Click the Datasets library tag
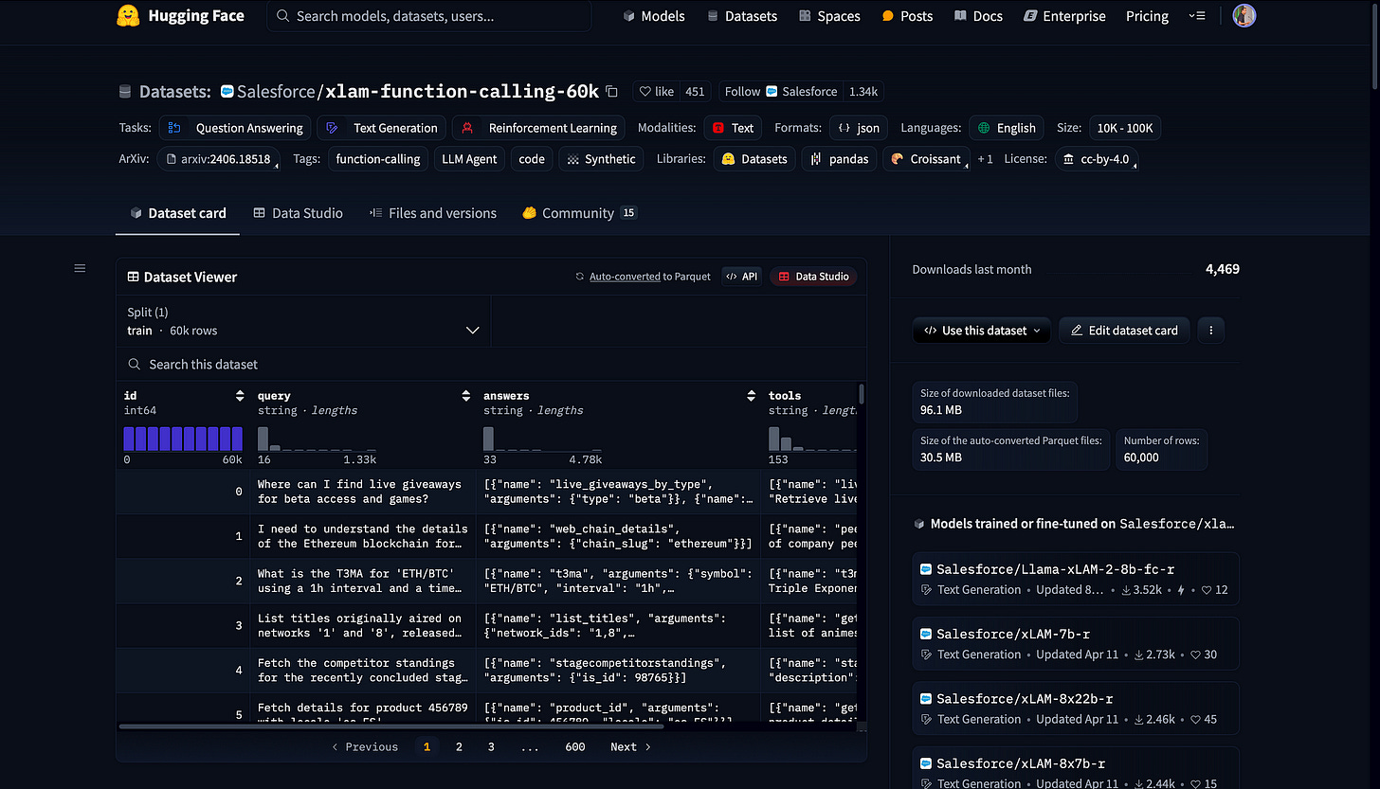 click(x=754, y=159)
